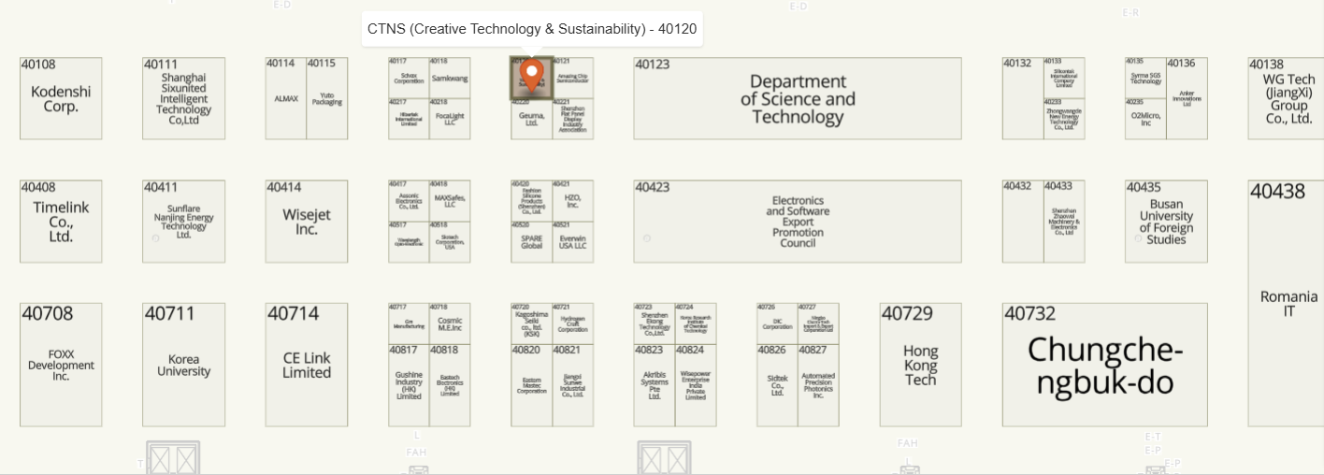Image resolution: width=1324 pixels, height=475 pixels.
Task: Select Shenzhen Flat Panel Display Industry Association booth
Action: coord(572,119)
